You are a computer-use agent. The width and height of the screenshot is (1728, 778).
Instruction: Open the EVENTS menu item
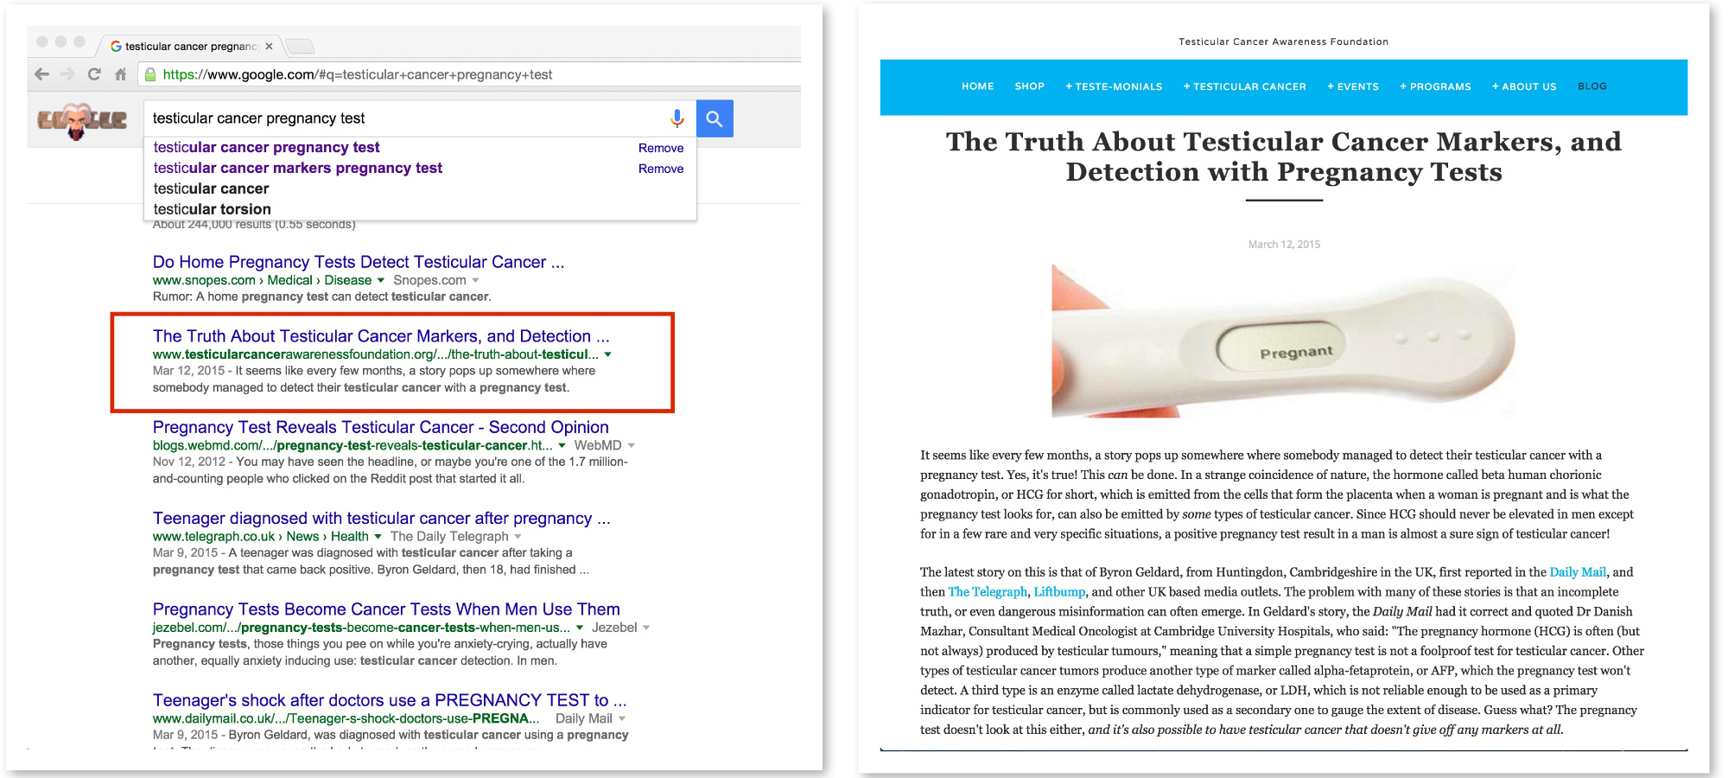pyautogui.click(x=1353, y=86)
